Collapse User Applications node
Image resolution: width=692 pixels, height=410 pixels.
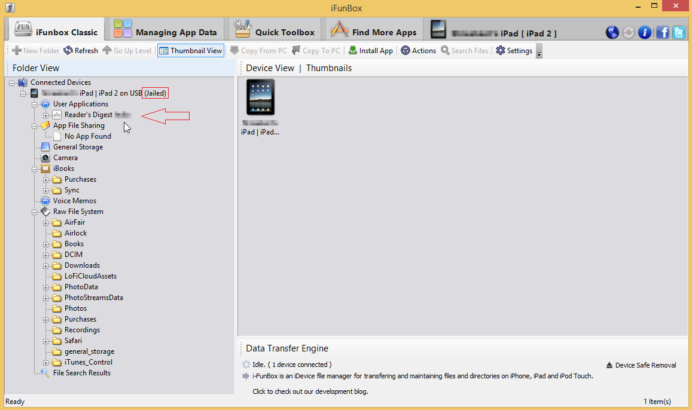pos(35,105)
